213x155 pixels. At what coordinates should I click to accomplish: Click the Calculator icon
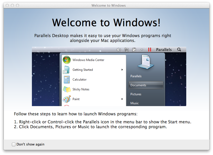[x=67, y=80]
